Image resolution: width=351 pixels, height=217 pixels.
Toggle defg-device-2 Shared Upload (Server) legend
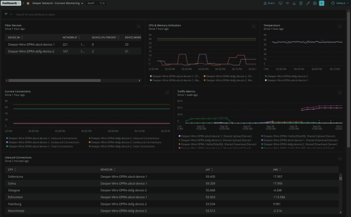(x=215, y=140)
